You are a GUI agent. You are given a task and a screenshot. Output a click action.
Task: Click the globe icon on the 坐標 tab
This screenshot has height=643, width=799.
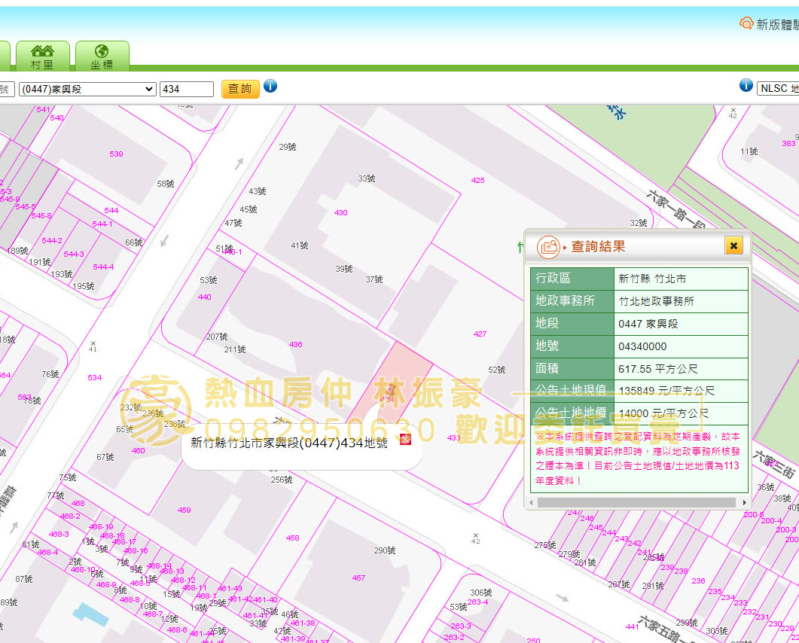[103, 50]
